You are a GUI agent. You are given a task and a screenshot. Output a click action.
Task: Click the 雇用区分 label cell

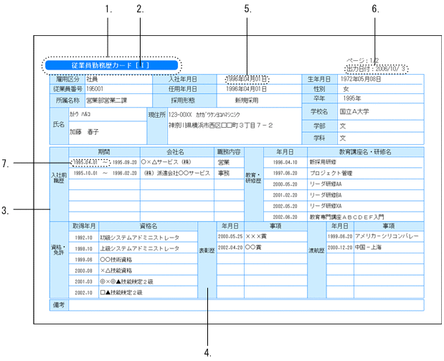click(67, 80)
